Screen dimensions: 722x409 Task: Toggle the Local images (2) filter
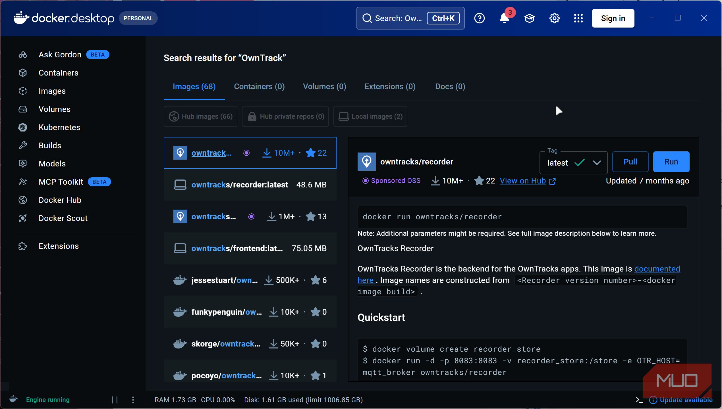(x=370, y=116)
